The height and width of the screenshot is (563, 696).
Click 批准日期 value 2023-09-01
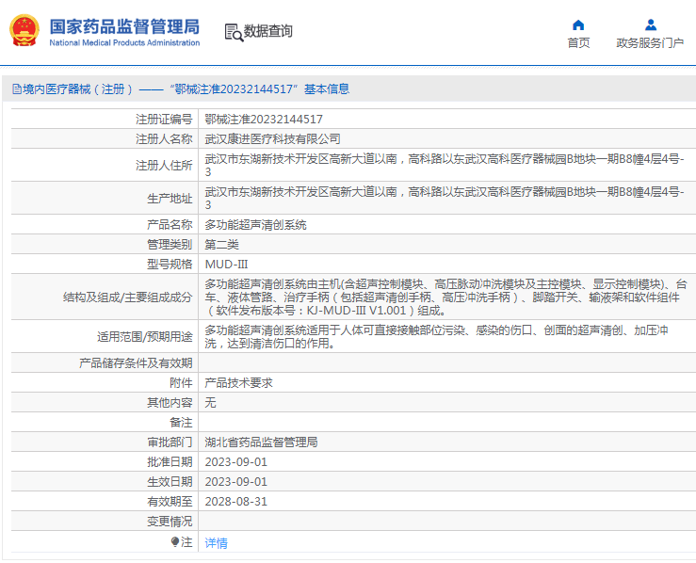[236, 462]
